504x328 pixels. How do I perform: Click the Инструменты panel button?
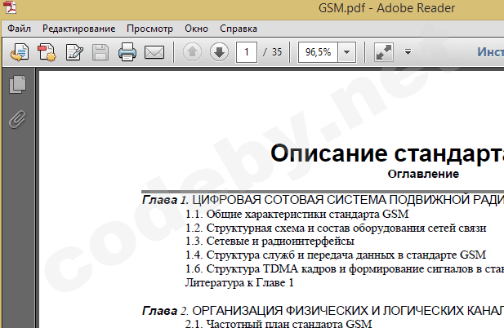pos(489,53)
